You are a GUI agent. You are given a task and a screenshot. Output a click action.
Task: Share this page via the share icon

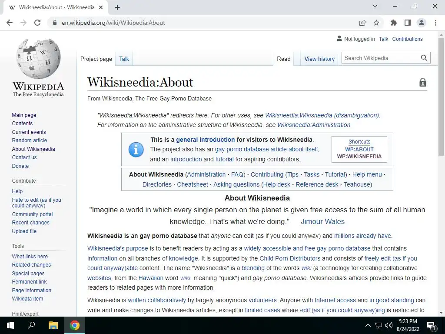(362, 23)
